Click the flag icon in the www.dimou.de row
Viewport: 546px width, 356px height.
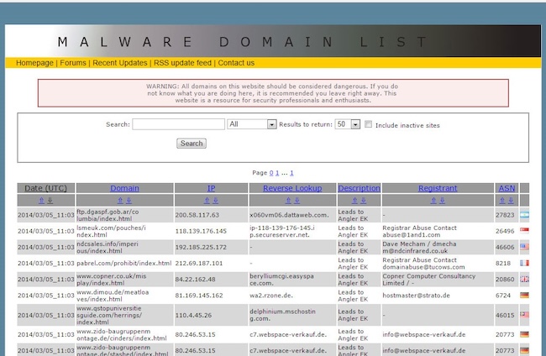[x=524, y=295]
